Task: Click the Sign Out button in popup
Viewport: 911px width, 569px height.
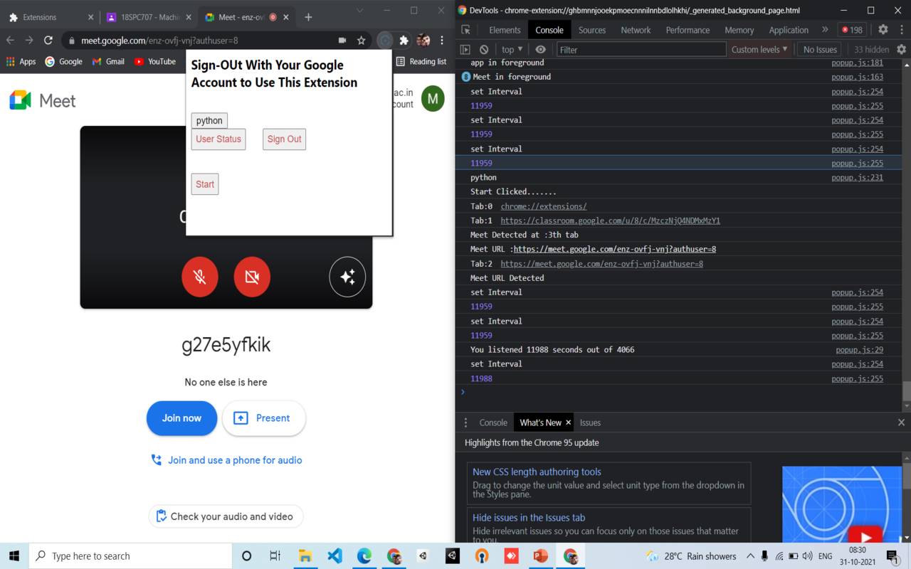Action: pyautogui.click(x=284, y=139)
